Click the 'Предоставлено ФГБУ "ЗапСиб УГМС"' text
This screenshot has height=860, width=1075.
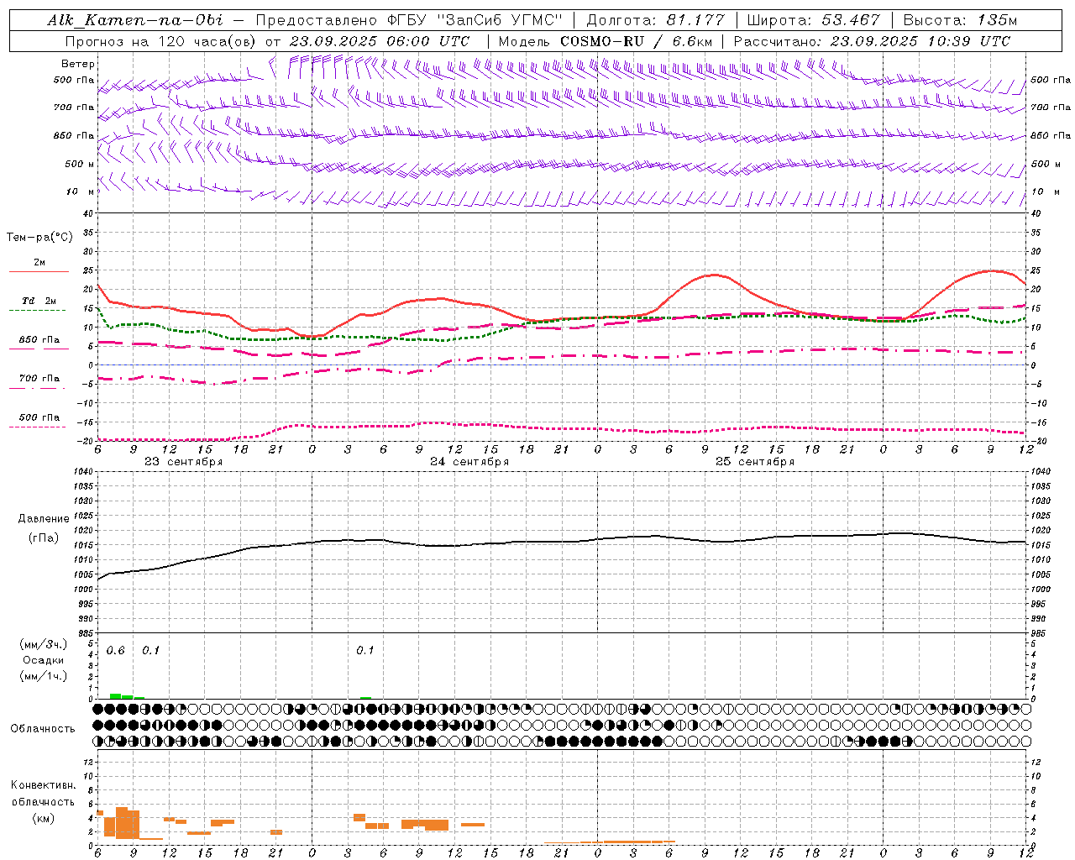(409, 20)
